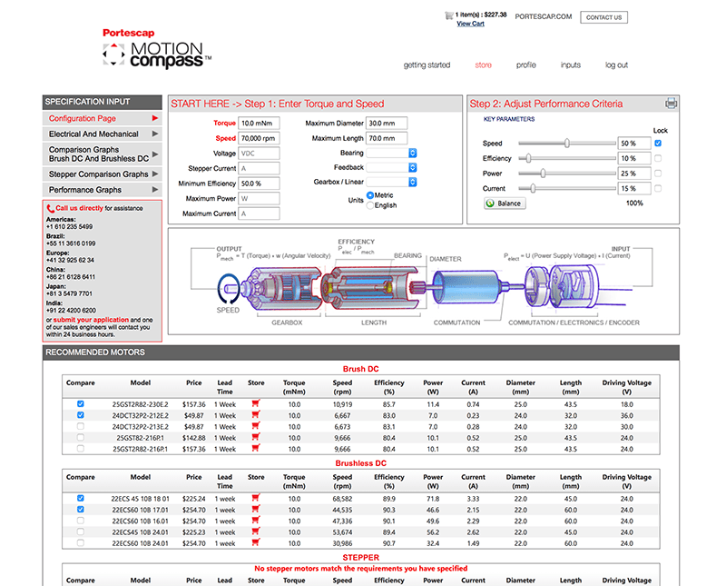Click store cart icon for 22ECS60 10B 17.01
The image size is (726, 586).
tap(256, 509)
